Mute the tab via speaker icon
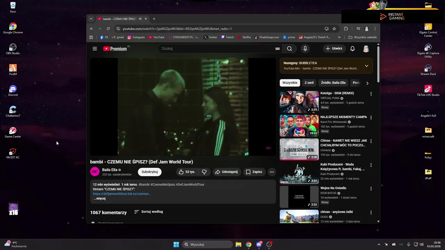 (140, 19)
